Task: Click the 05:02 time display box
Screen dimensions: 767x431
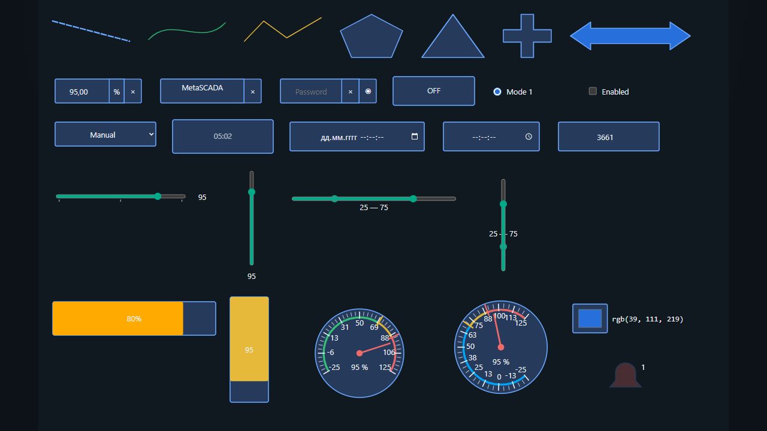Action: click(223, 136)
